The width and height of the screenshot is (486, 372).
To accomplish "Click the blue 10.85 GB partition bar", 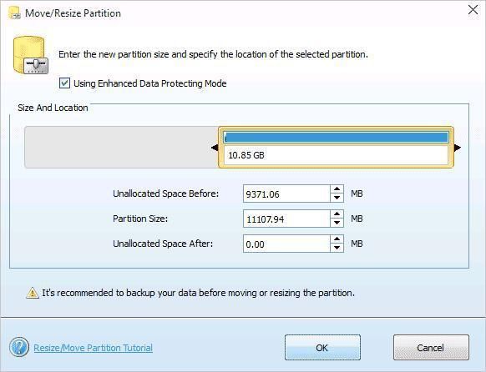I will coord(336,137).
